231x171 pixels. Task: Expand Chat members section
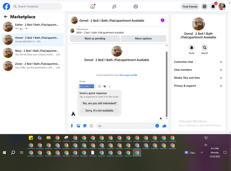198,70
